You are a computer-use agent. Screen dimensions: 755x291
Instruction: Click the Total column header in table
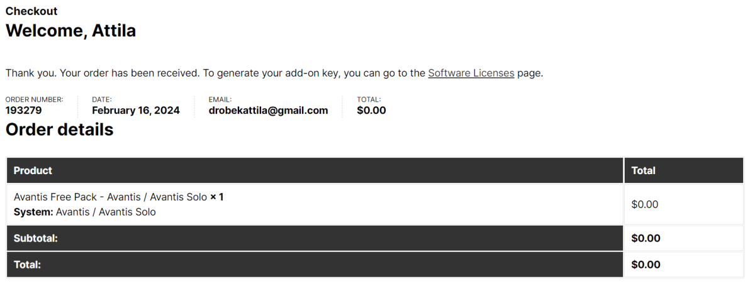[x=643, y=170]
